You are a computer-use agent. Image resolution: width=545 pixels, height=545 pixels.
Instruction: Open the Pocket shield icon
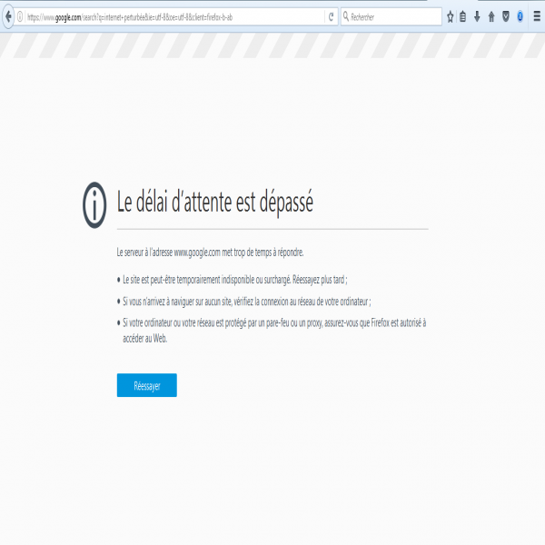pos(506,16)
